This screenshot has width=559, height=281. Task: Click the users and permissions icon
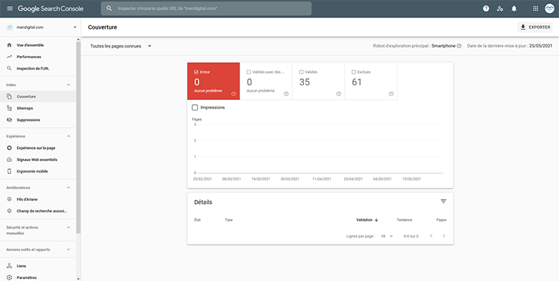point(500,8)
